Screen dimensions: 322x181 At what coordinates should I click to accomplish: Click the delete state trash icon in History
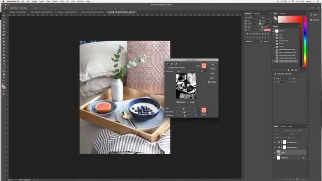[296, 70]
